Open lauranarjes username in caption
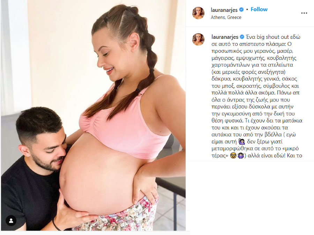Screen dimensions: 314x235 [x=225, y=37]
